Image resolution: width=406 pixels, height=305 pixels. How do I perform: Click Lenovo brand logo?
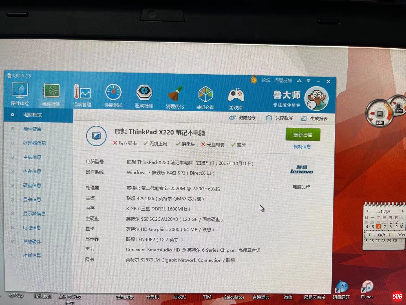click(302, 170)
